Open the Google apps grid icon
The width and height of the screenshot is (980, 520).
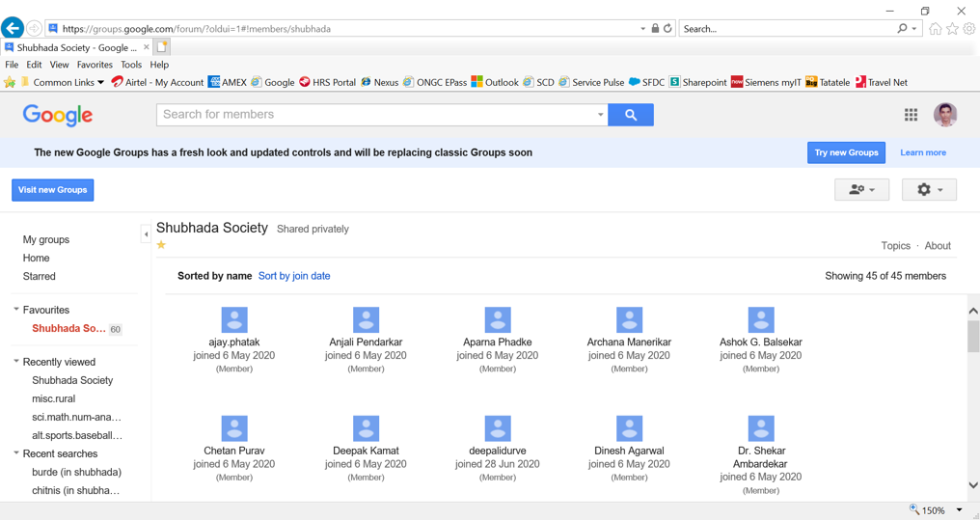coord(911,115)
